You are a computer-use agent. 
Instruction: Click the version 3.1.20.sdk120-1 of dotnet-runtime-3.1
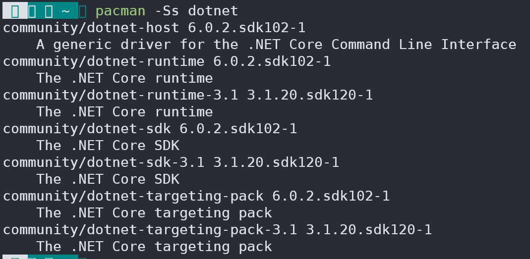pyautogui.click(x=310, y=95)
